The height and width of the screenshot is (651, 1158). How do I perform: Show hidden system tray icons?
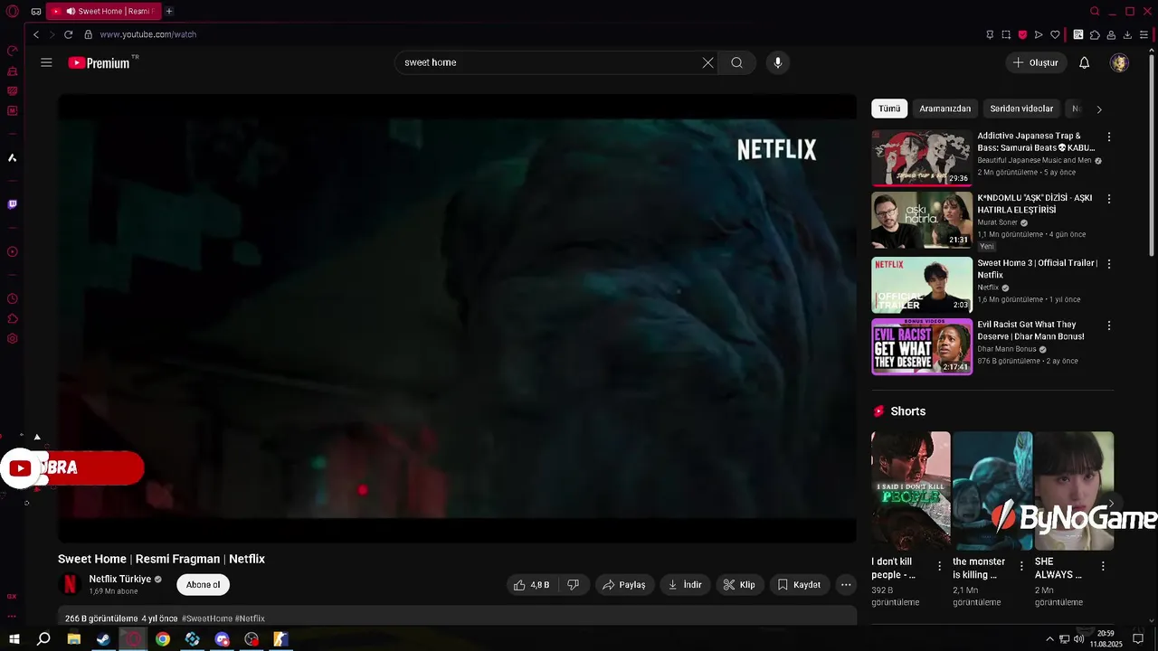1049,639
